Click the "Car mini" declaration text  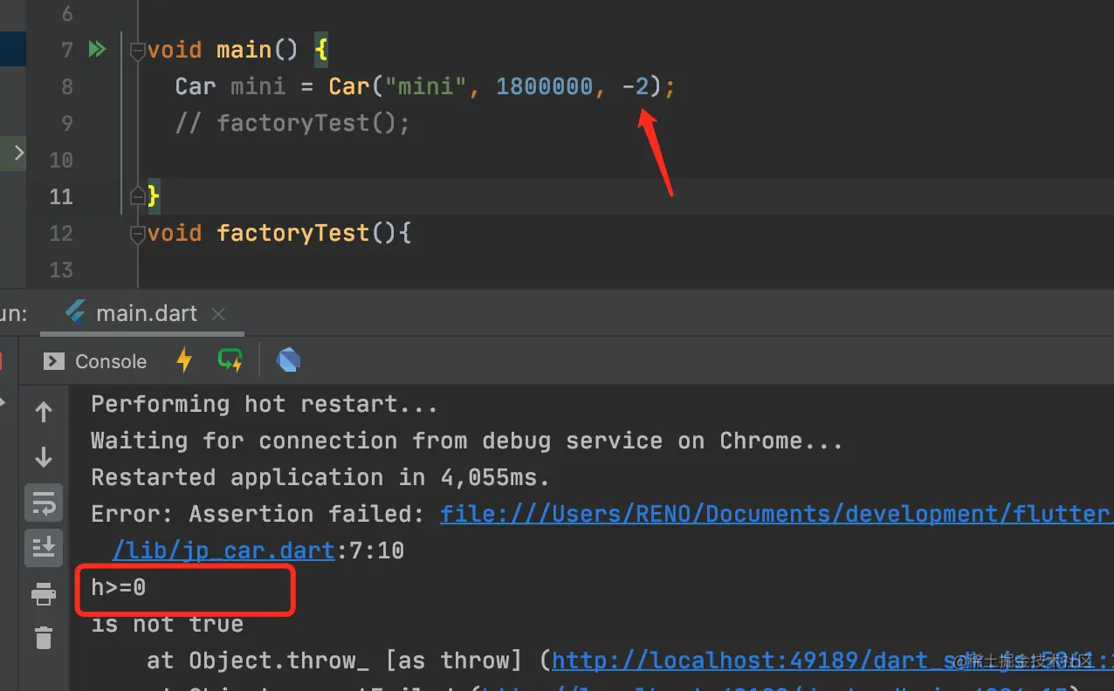click(230, 86)
